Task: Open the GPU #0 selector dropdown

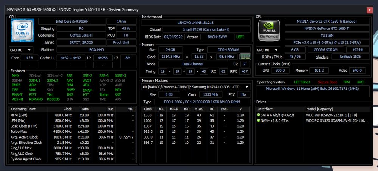Action: [x=268, y=50]
